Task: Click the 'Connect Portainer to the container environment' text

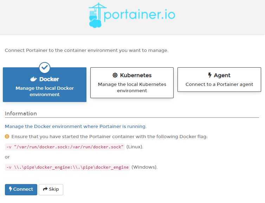Action: 86,50
